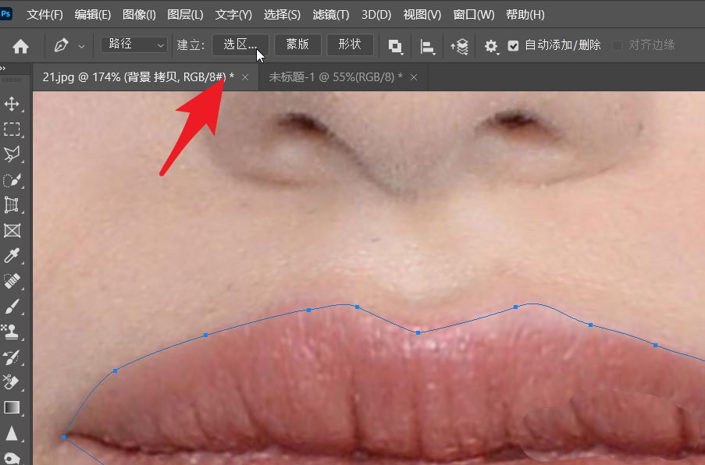This screenshot has width=705, height=465.
Task: Select the Move tool
Action: 12,102
